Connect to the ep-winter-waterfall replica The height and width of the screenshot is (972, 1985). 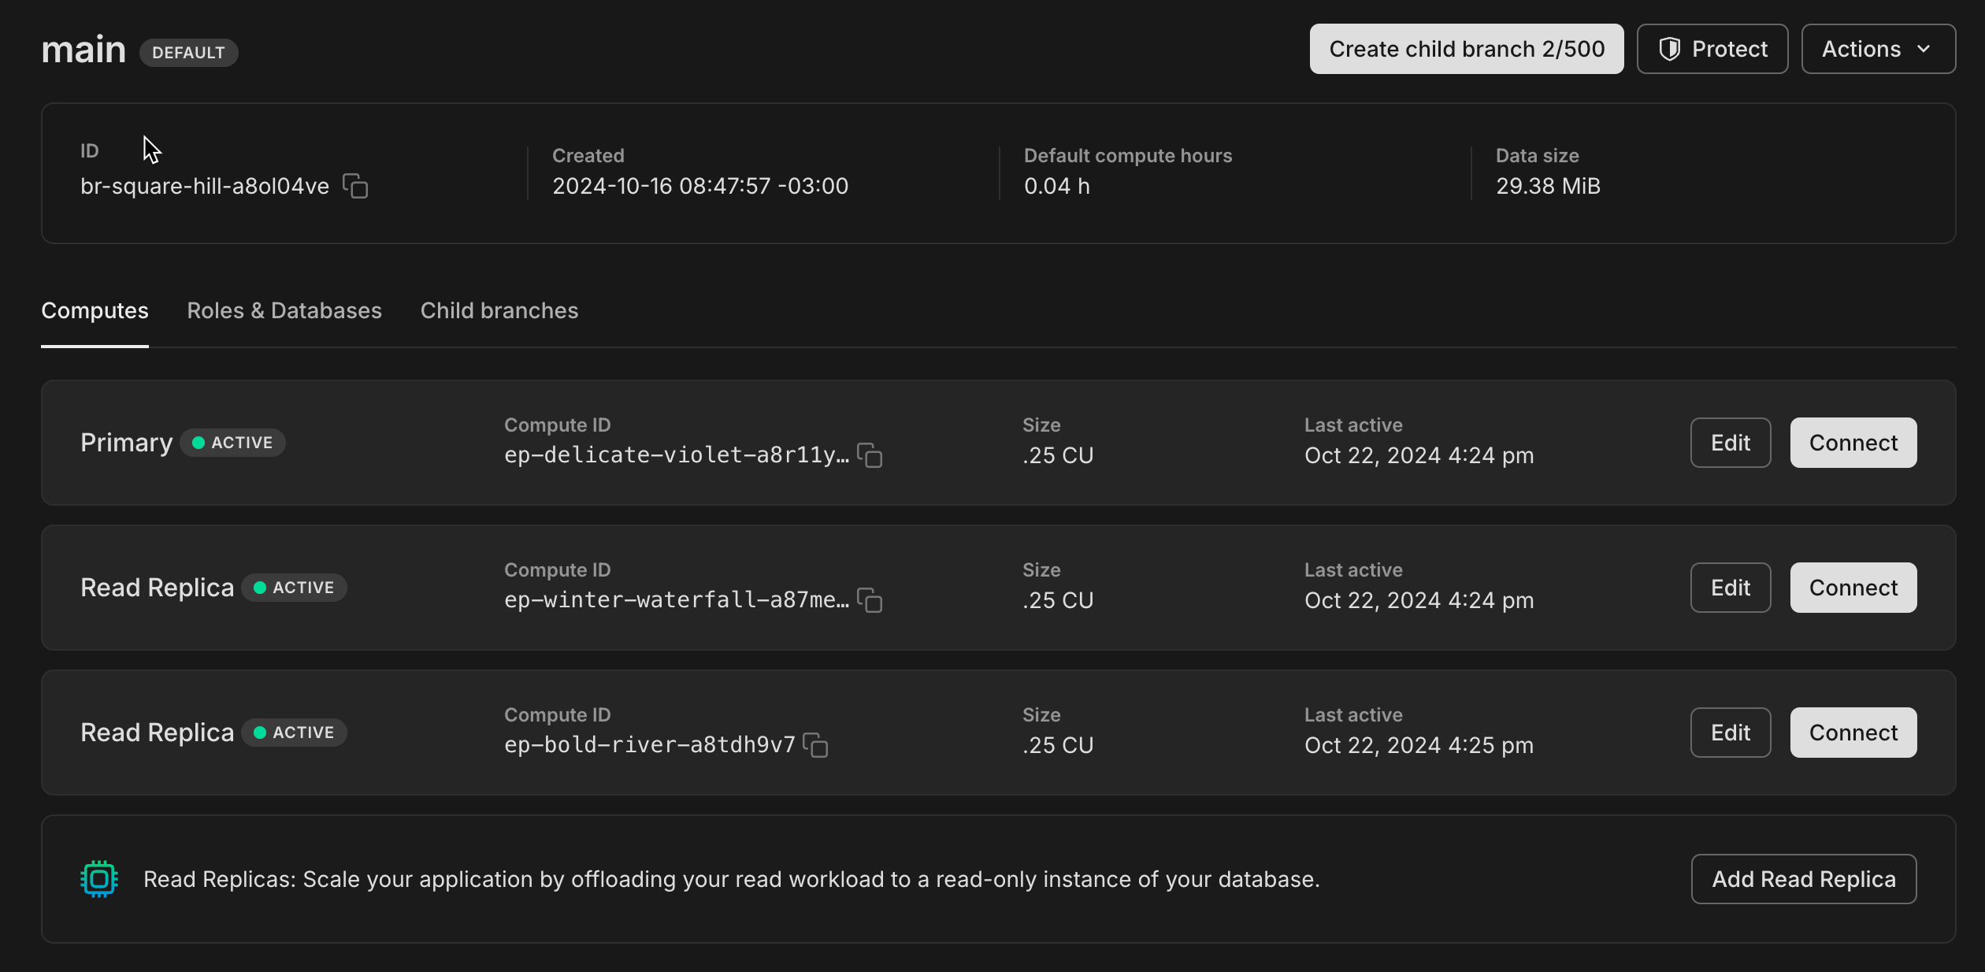[1853, 588]
